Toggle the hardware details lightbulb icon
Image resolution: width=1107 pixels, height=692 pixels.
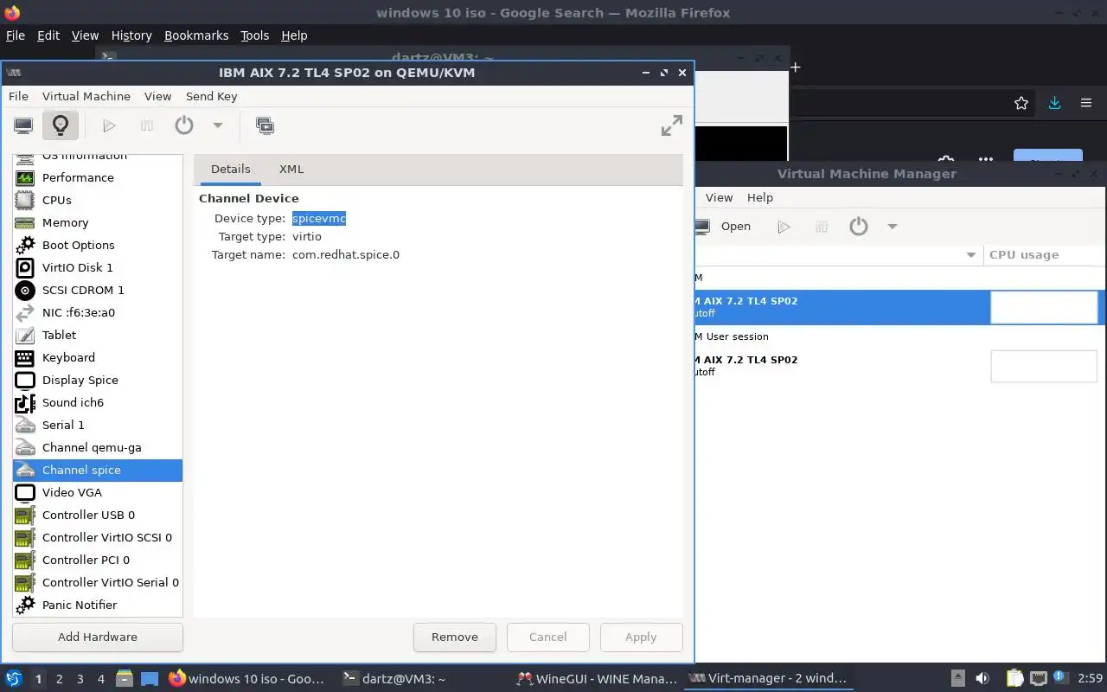60,125
